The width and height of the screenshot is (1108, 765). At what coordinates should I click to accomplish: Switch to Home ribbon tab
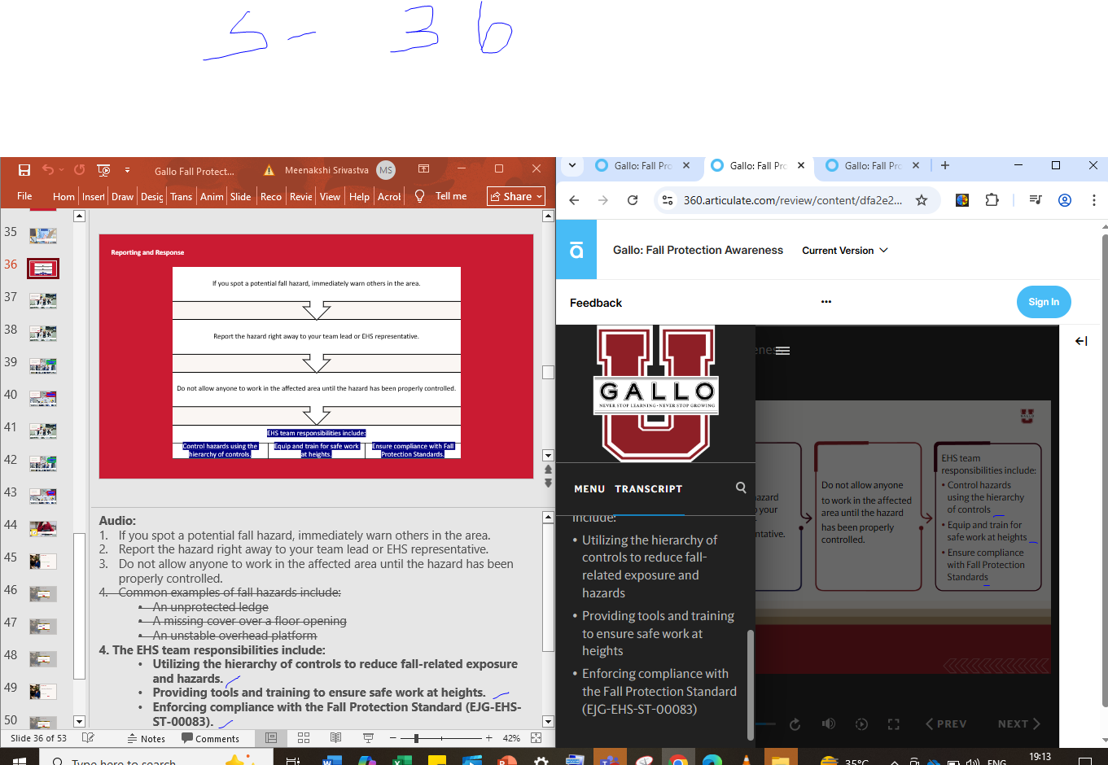coord(64,196)
